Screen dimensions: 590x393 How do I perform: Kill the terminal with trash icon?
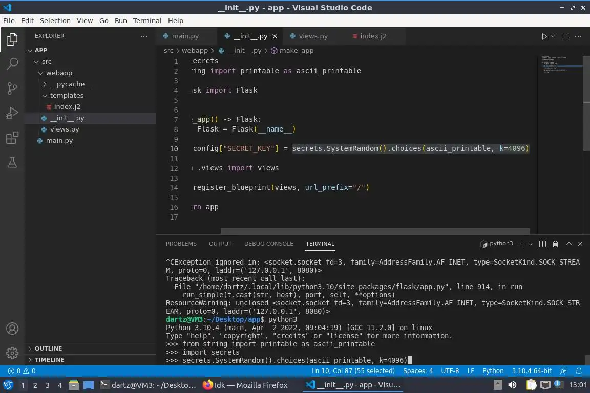[555, 244]
